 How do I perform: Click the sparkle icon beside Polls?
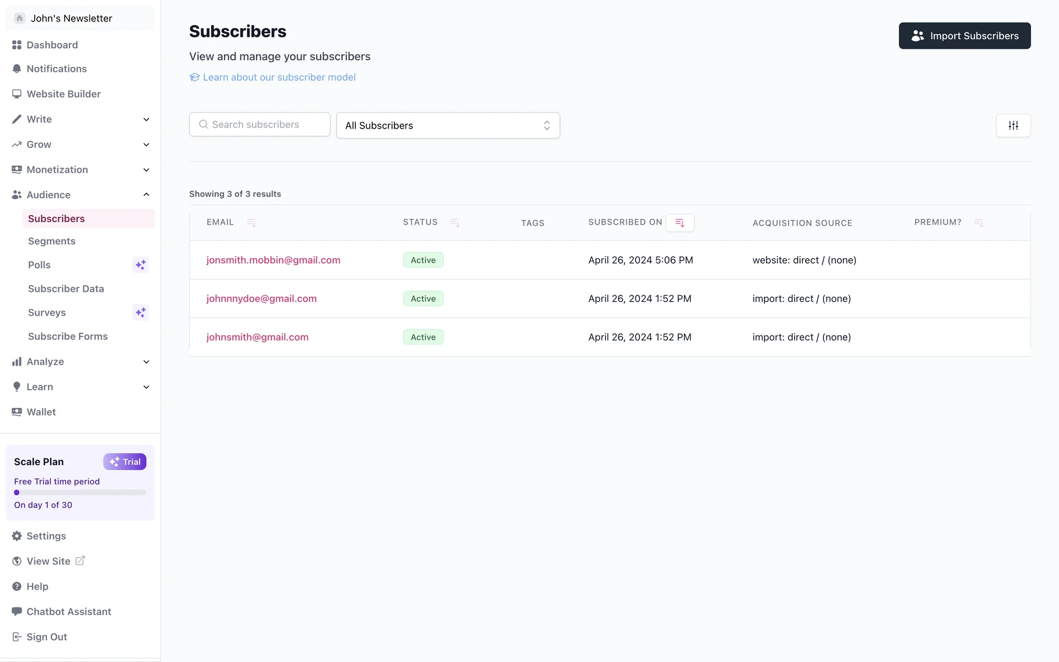point(141,265)
